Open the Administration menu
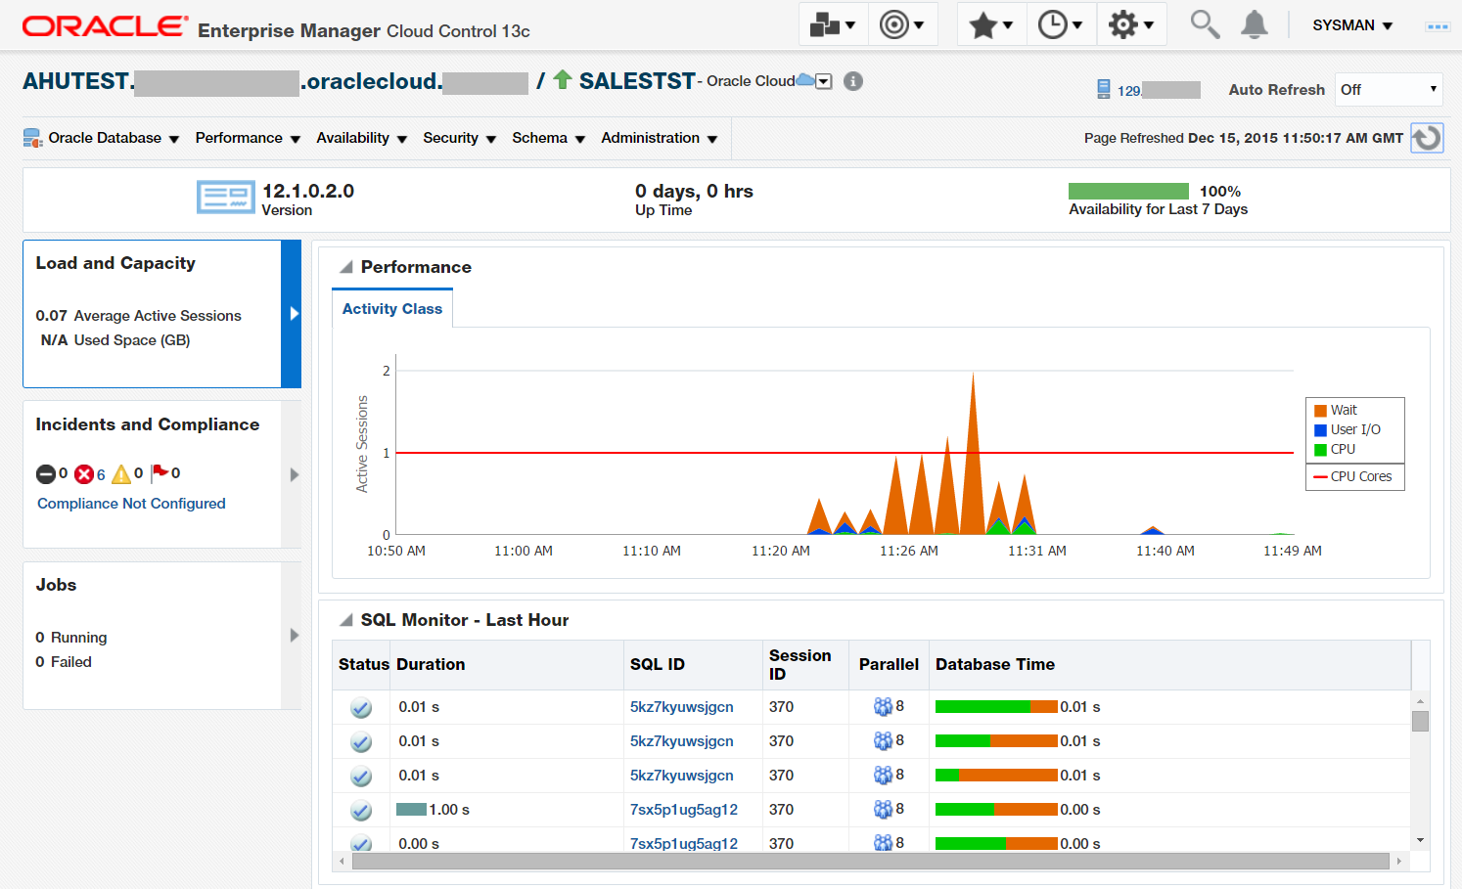1462x889 pixels. point(659,138)
